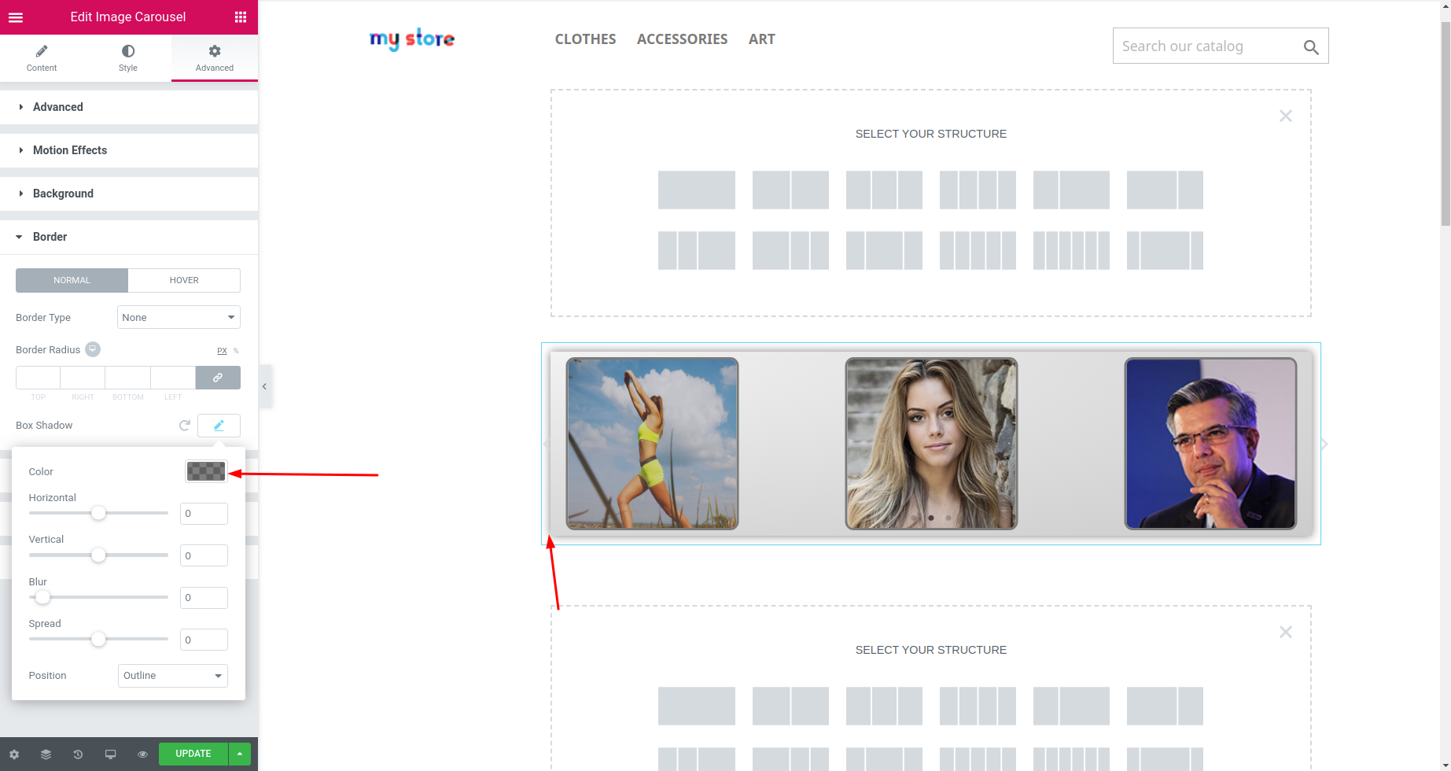Click the blonde woman carousel image

(x=931, y=444)
